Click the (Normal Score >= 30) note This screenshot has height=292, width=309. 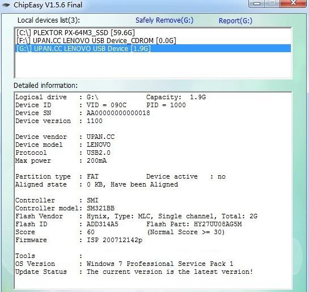point(186,232)
